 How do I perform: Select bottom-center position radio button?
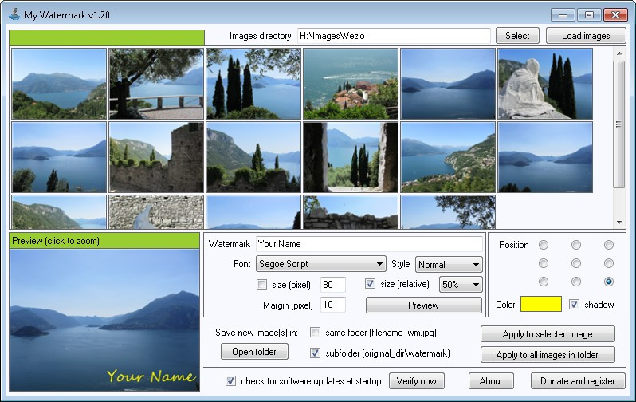576,282
